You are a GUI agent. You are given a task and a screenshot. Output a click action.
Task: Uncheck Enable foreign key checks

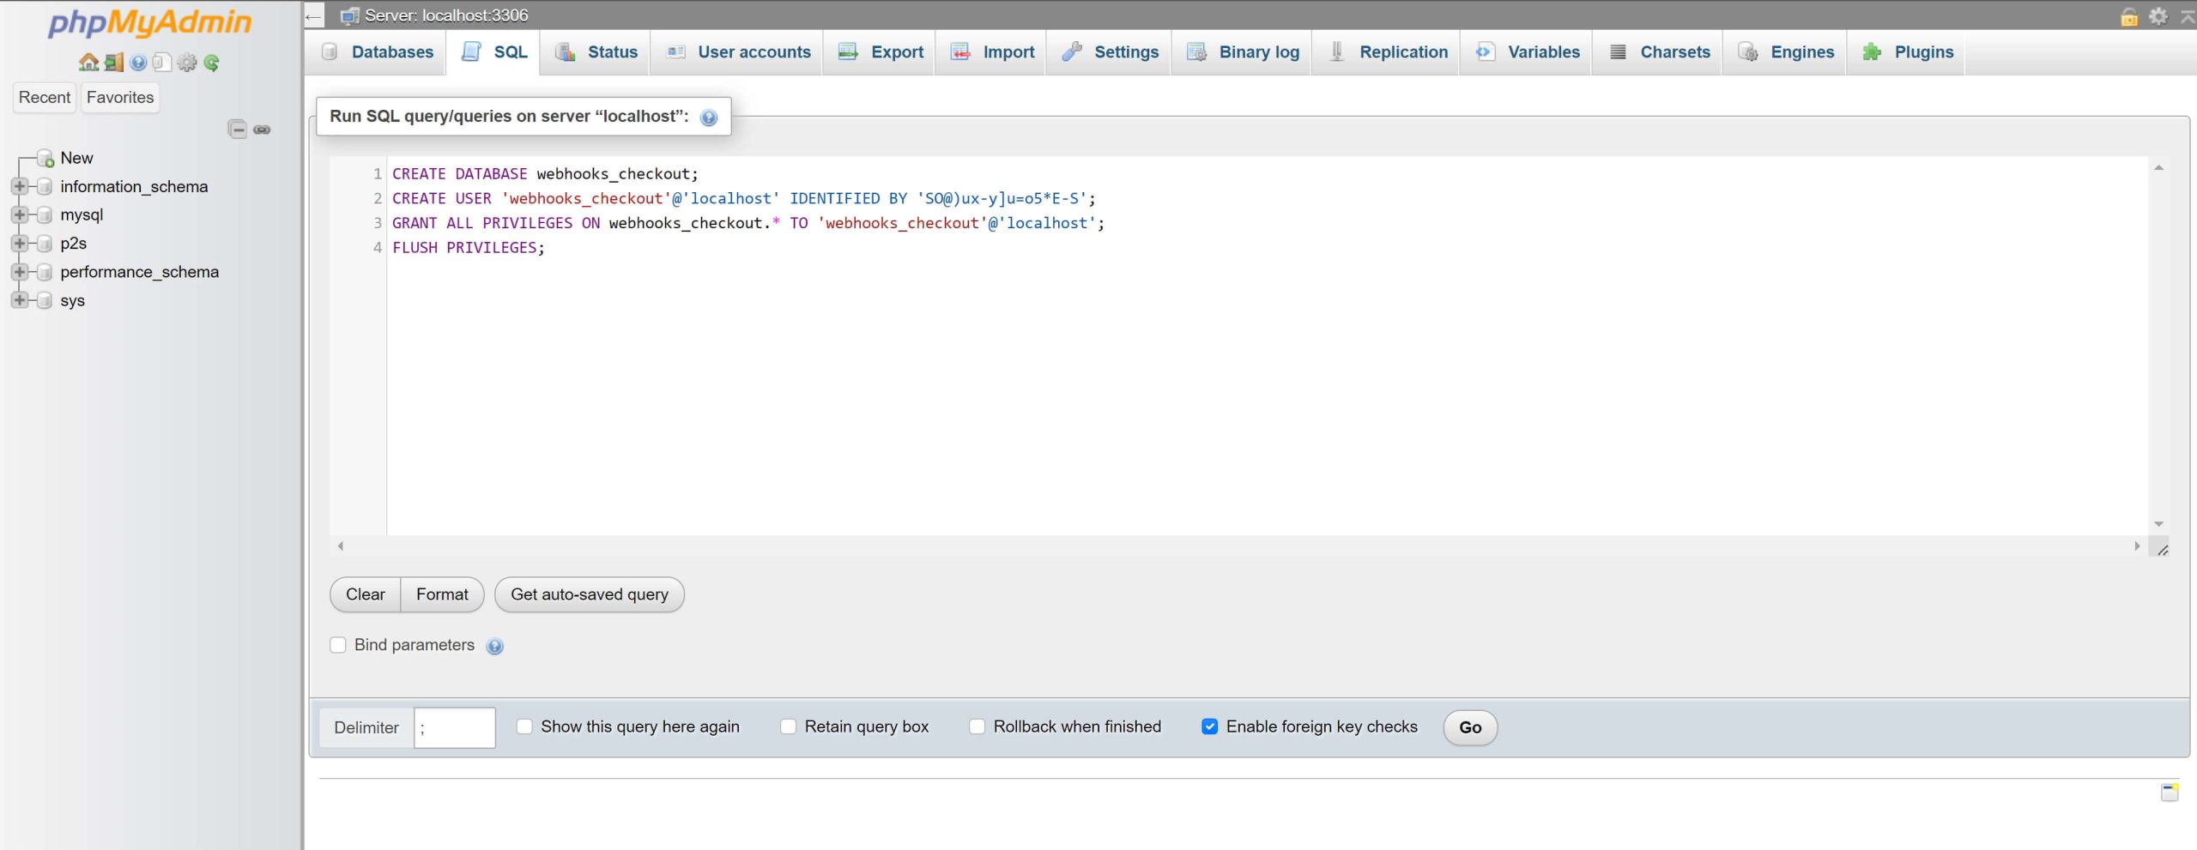[x=1209, y=726]
